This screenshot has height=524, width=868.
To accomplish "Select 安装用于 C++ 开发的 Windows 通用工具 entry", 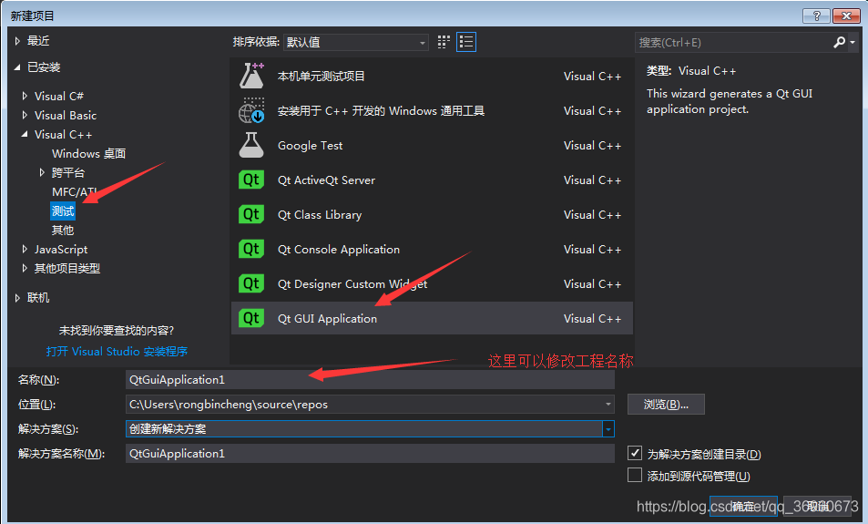I will click(381, 111).
